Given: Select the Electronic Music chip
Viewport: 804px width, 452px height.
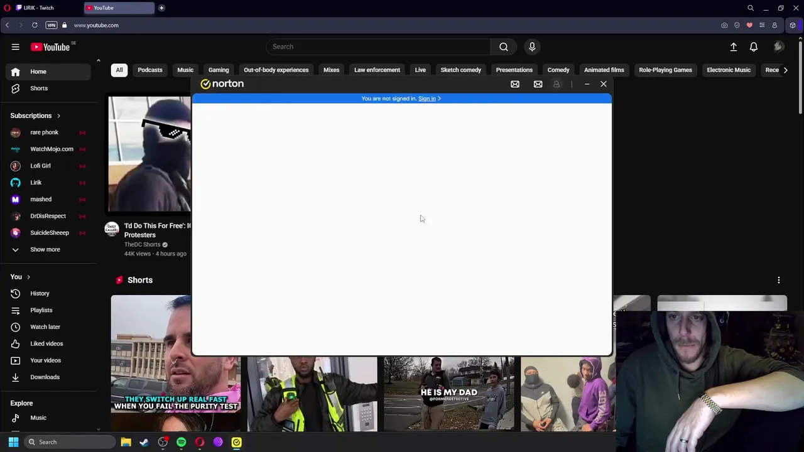Looking at the screenshot, I should click(x=729, y=70).
